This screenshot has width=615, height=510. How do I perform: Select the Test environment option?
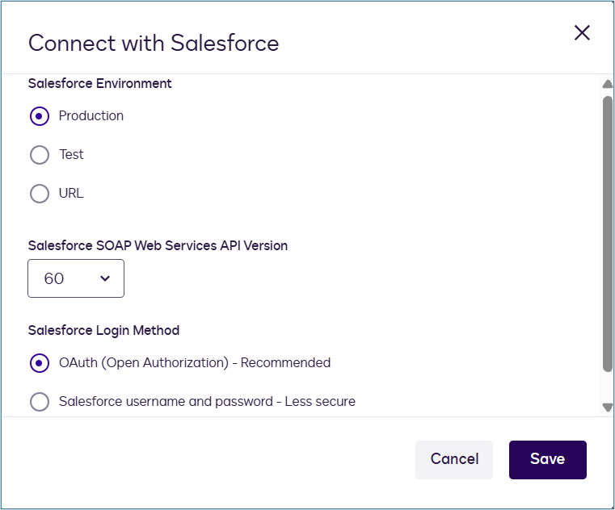pyautogui.click(x=40, y=155)
